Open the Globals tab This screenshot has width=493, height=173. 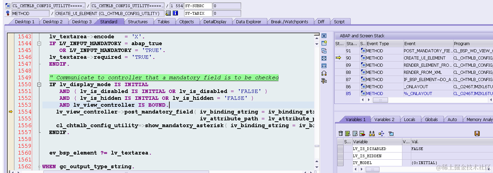click(x=431, y=119)
